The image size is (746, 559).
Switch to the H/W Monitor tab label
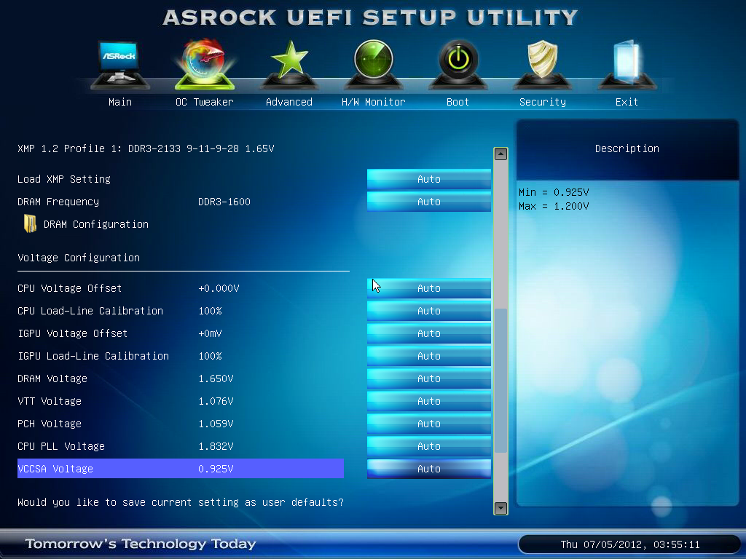374,102
